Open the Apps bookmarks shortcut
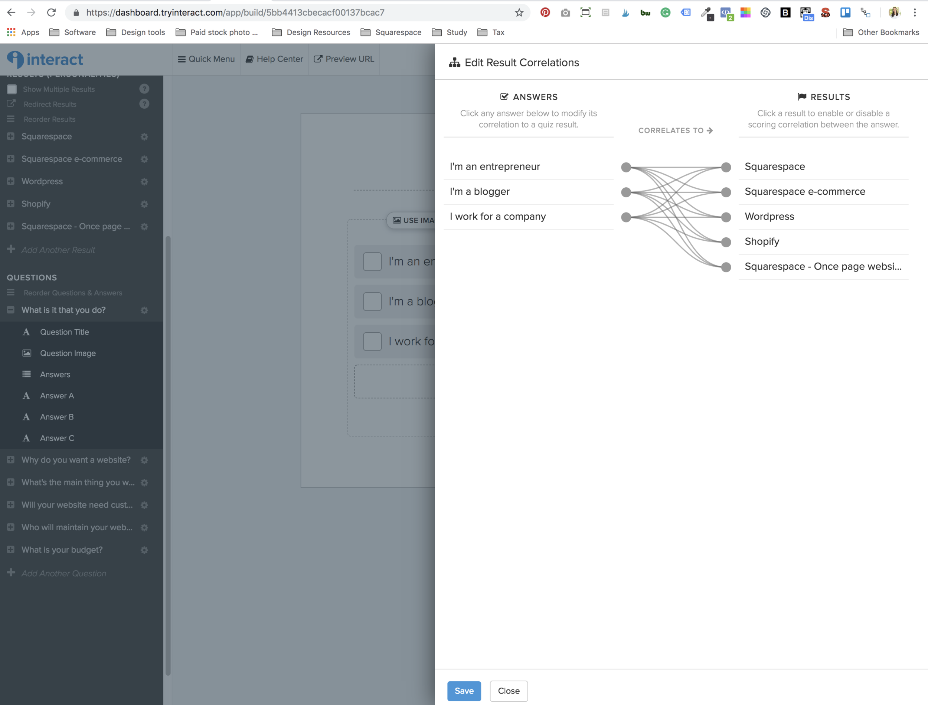The width and height of the screenshot is (928, 705). tap(23, 32)
